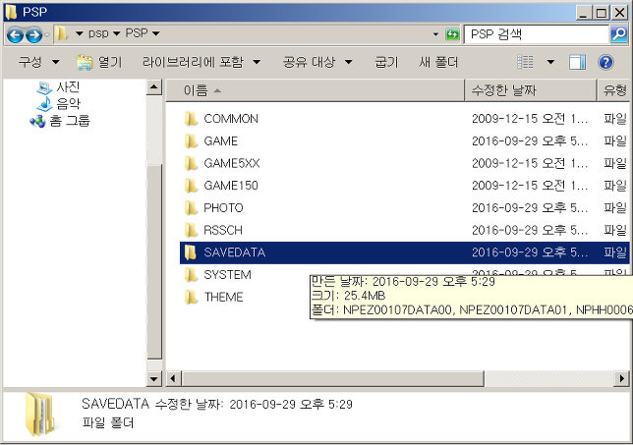Click the 열기 toolbar button
The image size is (633, 445).
pyautogui.click(x=99, y=62)
